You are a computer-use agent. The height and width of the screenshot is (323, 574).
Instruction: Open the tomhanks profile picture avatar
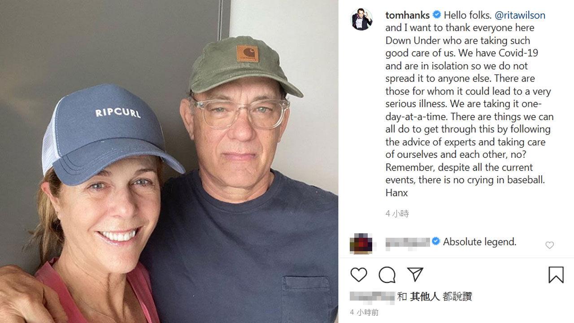coord(361,19)
